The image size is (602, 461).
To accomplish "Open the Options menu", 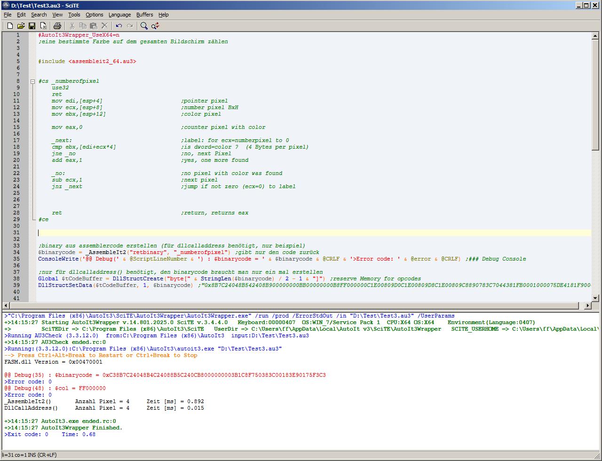I will [x=94, y=15].
